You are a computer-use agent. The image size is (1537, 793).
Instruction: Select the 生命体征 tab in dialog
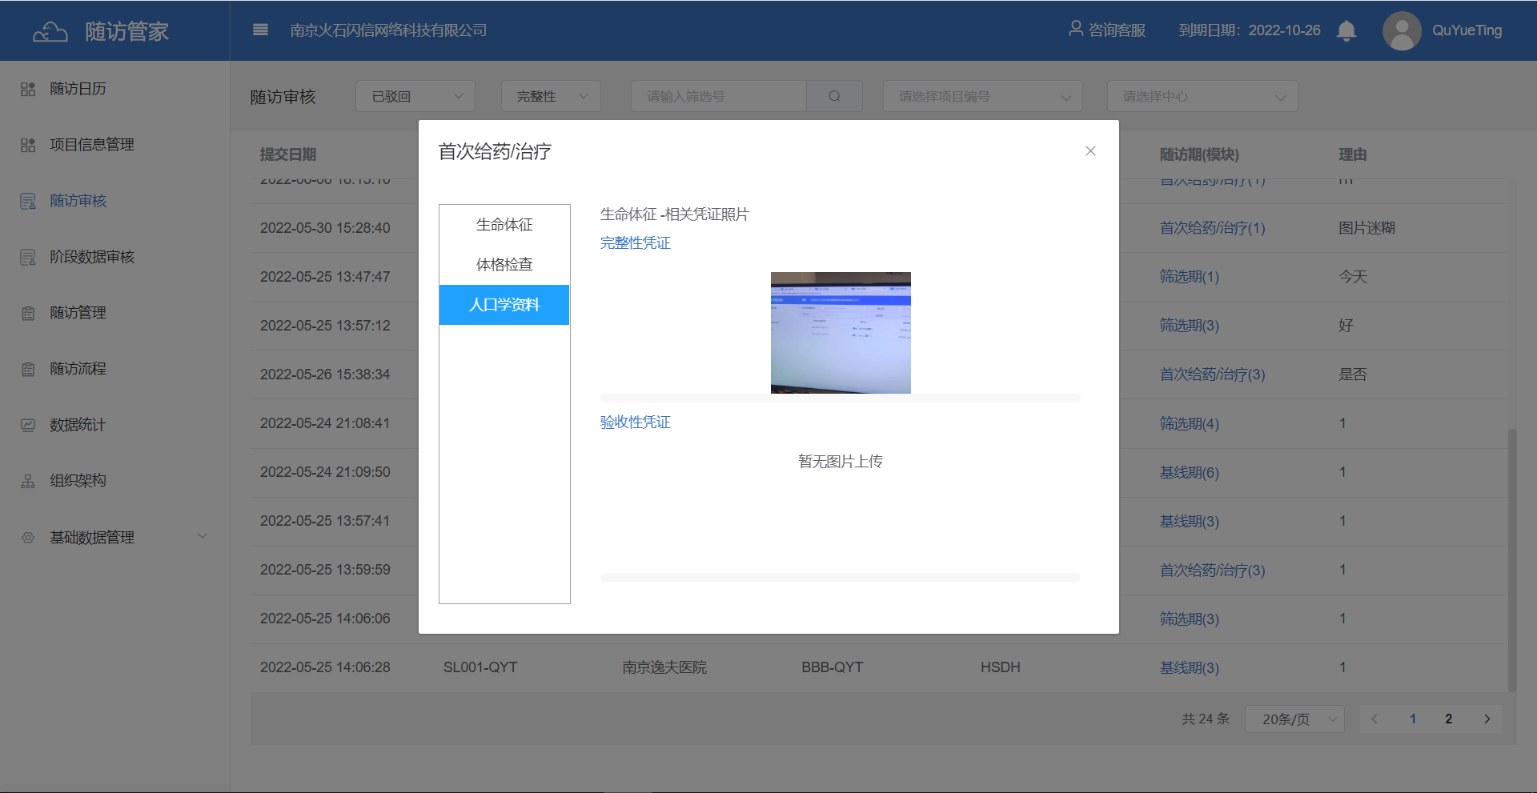click(x=504, y=225)
